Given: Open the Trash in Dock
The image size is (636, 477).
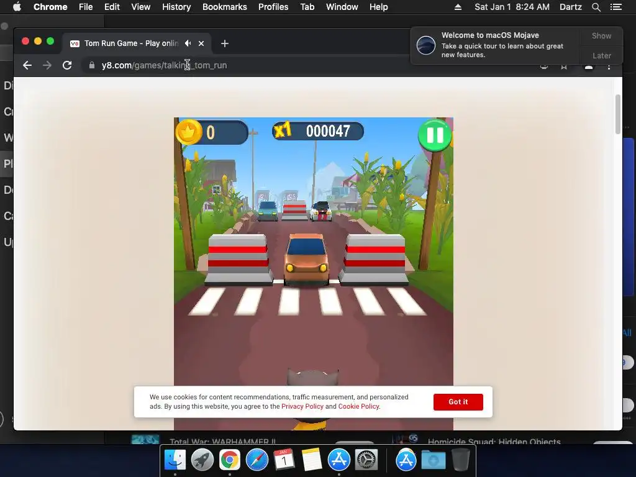Looking at the screenshot, I should coord(461,460).
